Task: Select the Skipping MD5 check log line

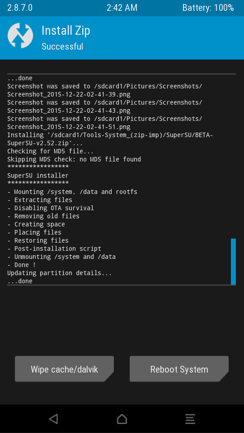Action: [74, 159]
